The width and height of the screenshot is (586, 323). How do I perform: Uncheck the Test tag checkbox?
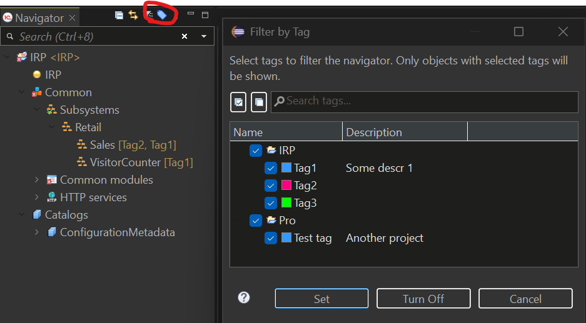click(x=271, y=238)
